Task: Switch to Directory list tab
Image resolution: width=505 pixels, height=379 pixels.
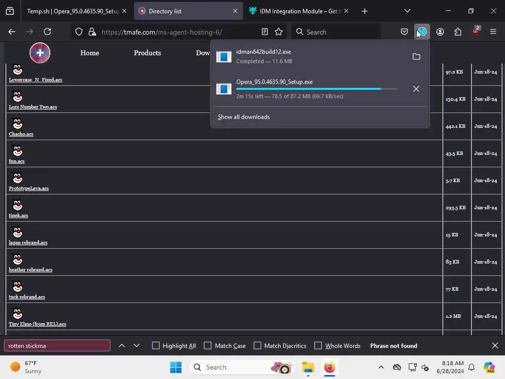Action: pos(188,11)
